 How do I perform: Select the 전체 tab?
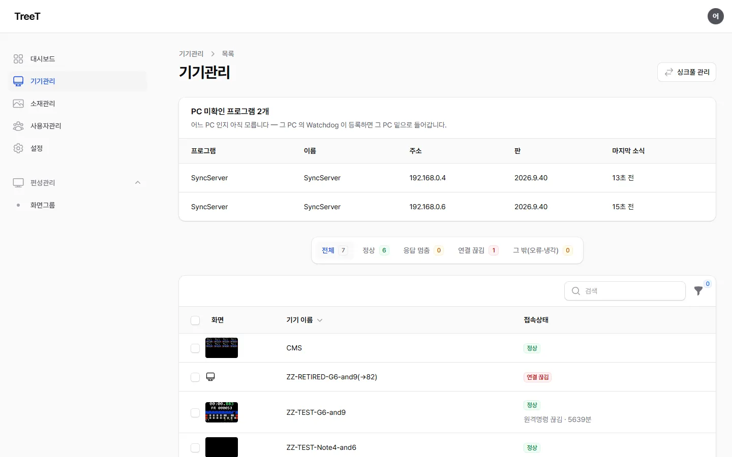(x=334, y=250)
